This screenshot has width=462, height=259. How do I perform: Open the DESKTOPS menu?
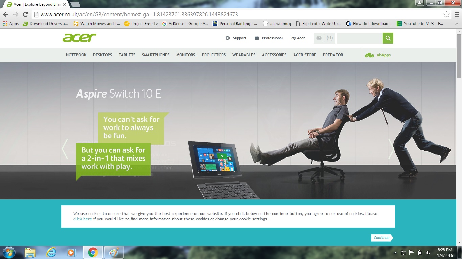(102, 55)
